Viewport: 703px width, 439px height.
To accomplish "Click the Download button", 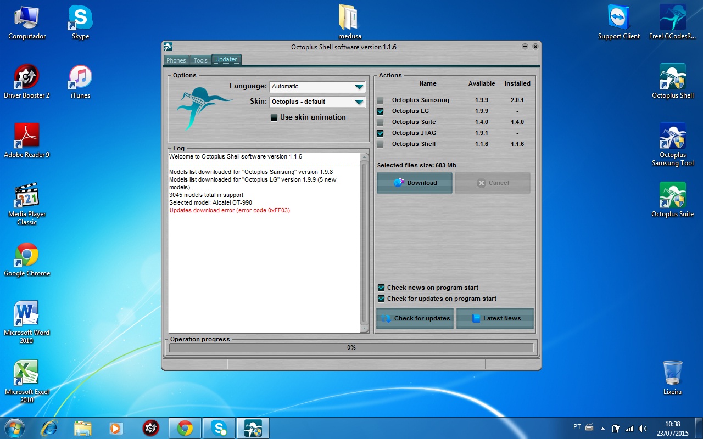I will (x=415, y=183).
